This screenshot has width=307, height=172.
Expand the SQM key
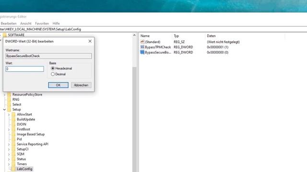[x=9, y=154]
